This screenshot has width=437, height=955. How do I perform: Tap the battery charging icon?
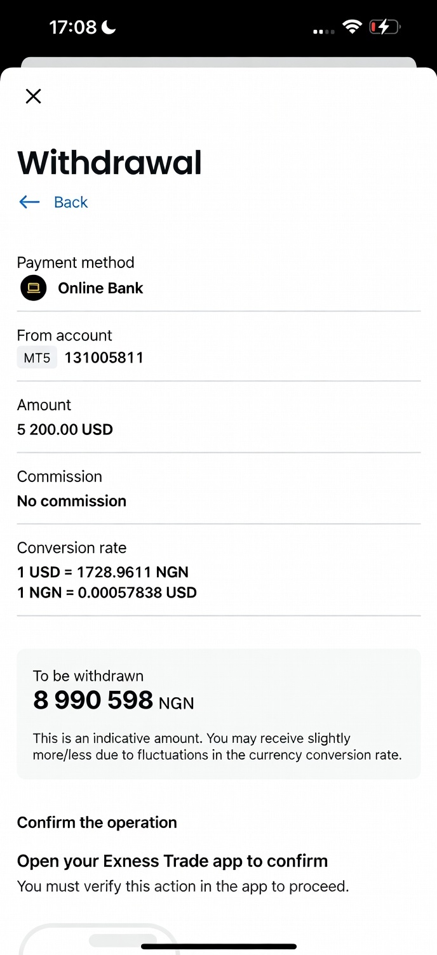click(x=384, y=27)
